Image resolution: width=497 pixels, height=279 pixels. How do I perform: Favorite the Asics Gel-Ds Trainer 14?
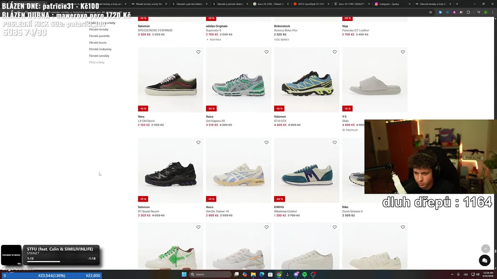[x=266, y=143]
